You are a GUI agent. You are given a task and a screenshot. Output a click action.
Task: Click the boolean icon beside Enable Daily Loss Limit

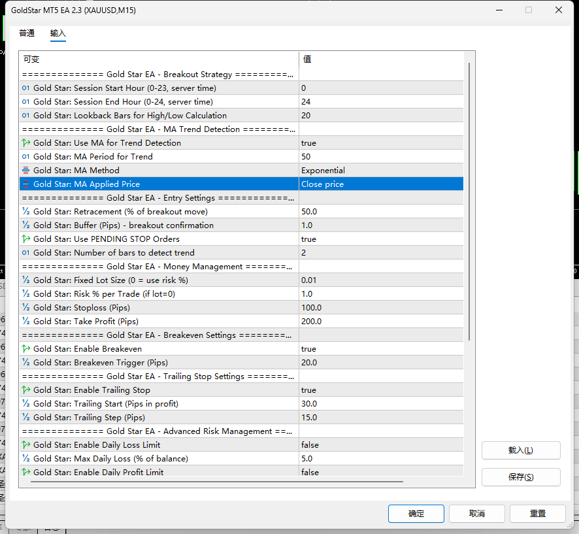[x=26, y=445]
